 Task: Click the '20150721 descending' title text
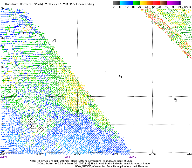79,4
